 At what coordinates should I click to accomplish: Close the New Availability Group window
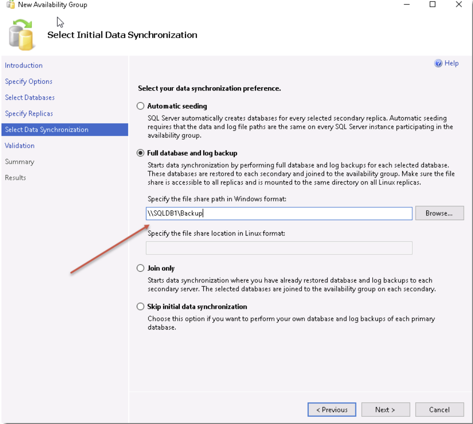point(459,4)
